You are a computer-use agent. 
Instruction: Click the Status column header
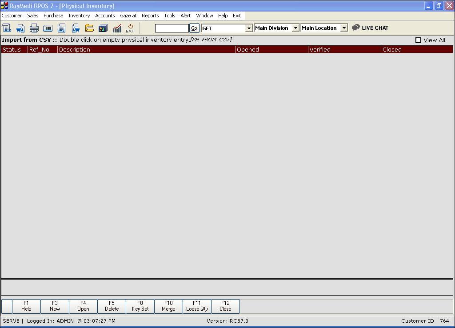pyautogui.click(x=15, y=50)
